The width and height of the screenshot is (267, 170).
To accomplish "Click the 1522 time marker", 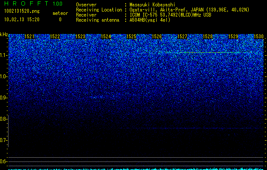I will 55,37.
